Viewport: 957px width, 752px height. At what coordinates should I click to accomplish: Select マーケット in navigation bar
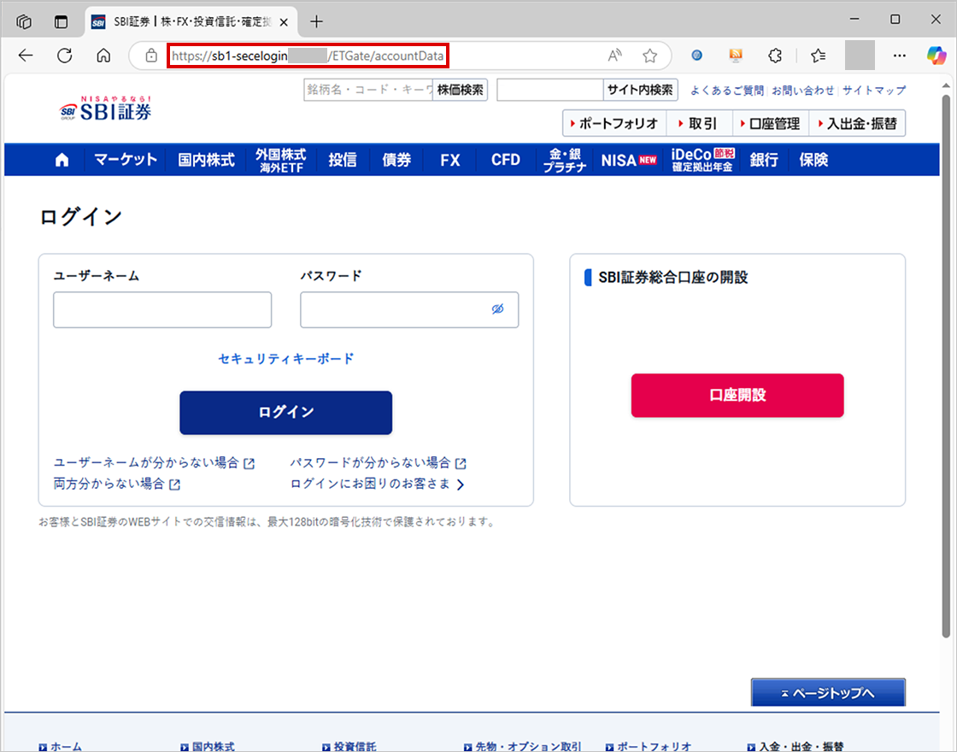pos(126,160)
